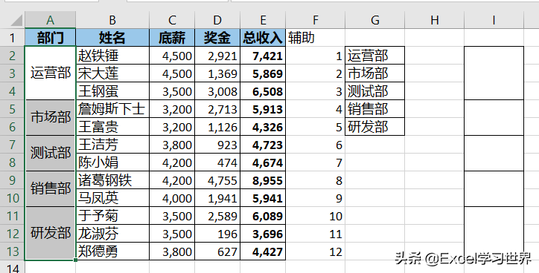Screen dimensions: 539x273
Task: Click the name cell 王洁芳
Action: point(112,145)
